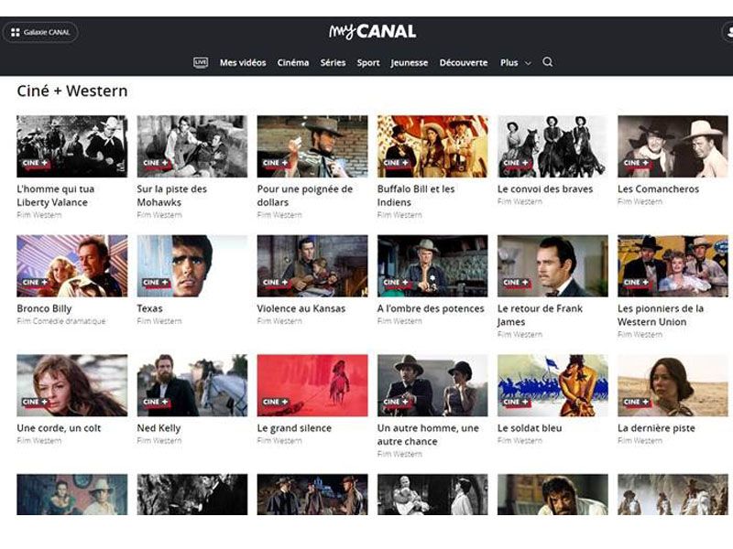Click the Ned Kelly title
733x549 pixels.
[159, 428]
